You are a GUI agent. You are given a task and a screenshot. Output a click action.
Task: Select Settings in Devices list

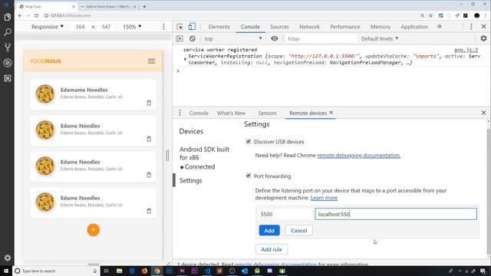click(x=191, y=181)
